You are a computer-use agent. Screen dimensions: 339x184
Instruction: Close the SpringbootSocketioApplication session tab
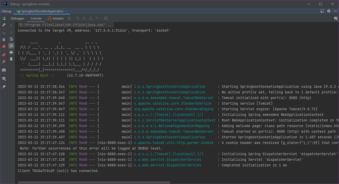point(66,11)
